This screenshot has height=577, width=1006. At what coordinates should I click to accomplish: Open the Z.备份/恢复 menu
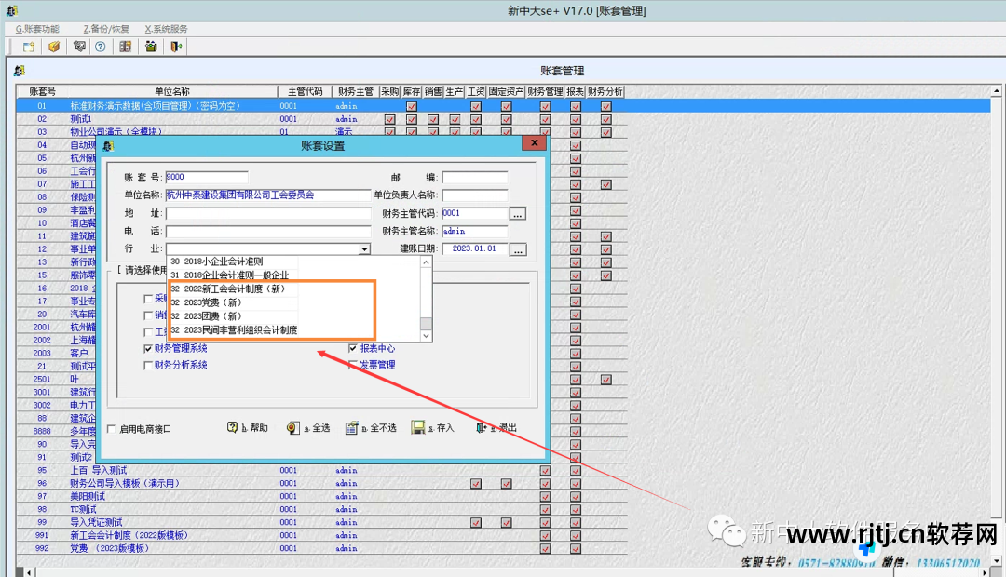pos(106,29)
